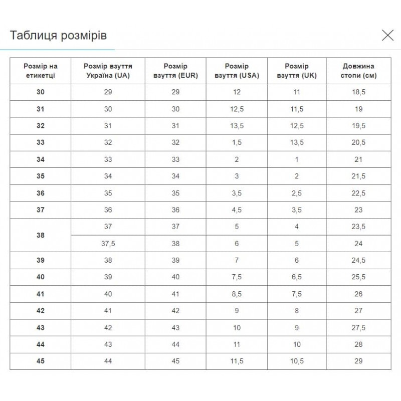This screenshot has height=401, width=401.
Task: Click foot length 18,5 cell
Action: click(358, 92)
